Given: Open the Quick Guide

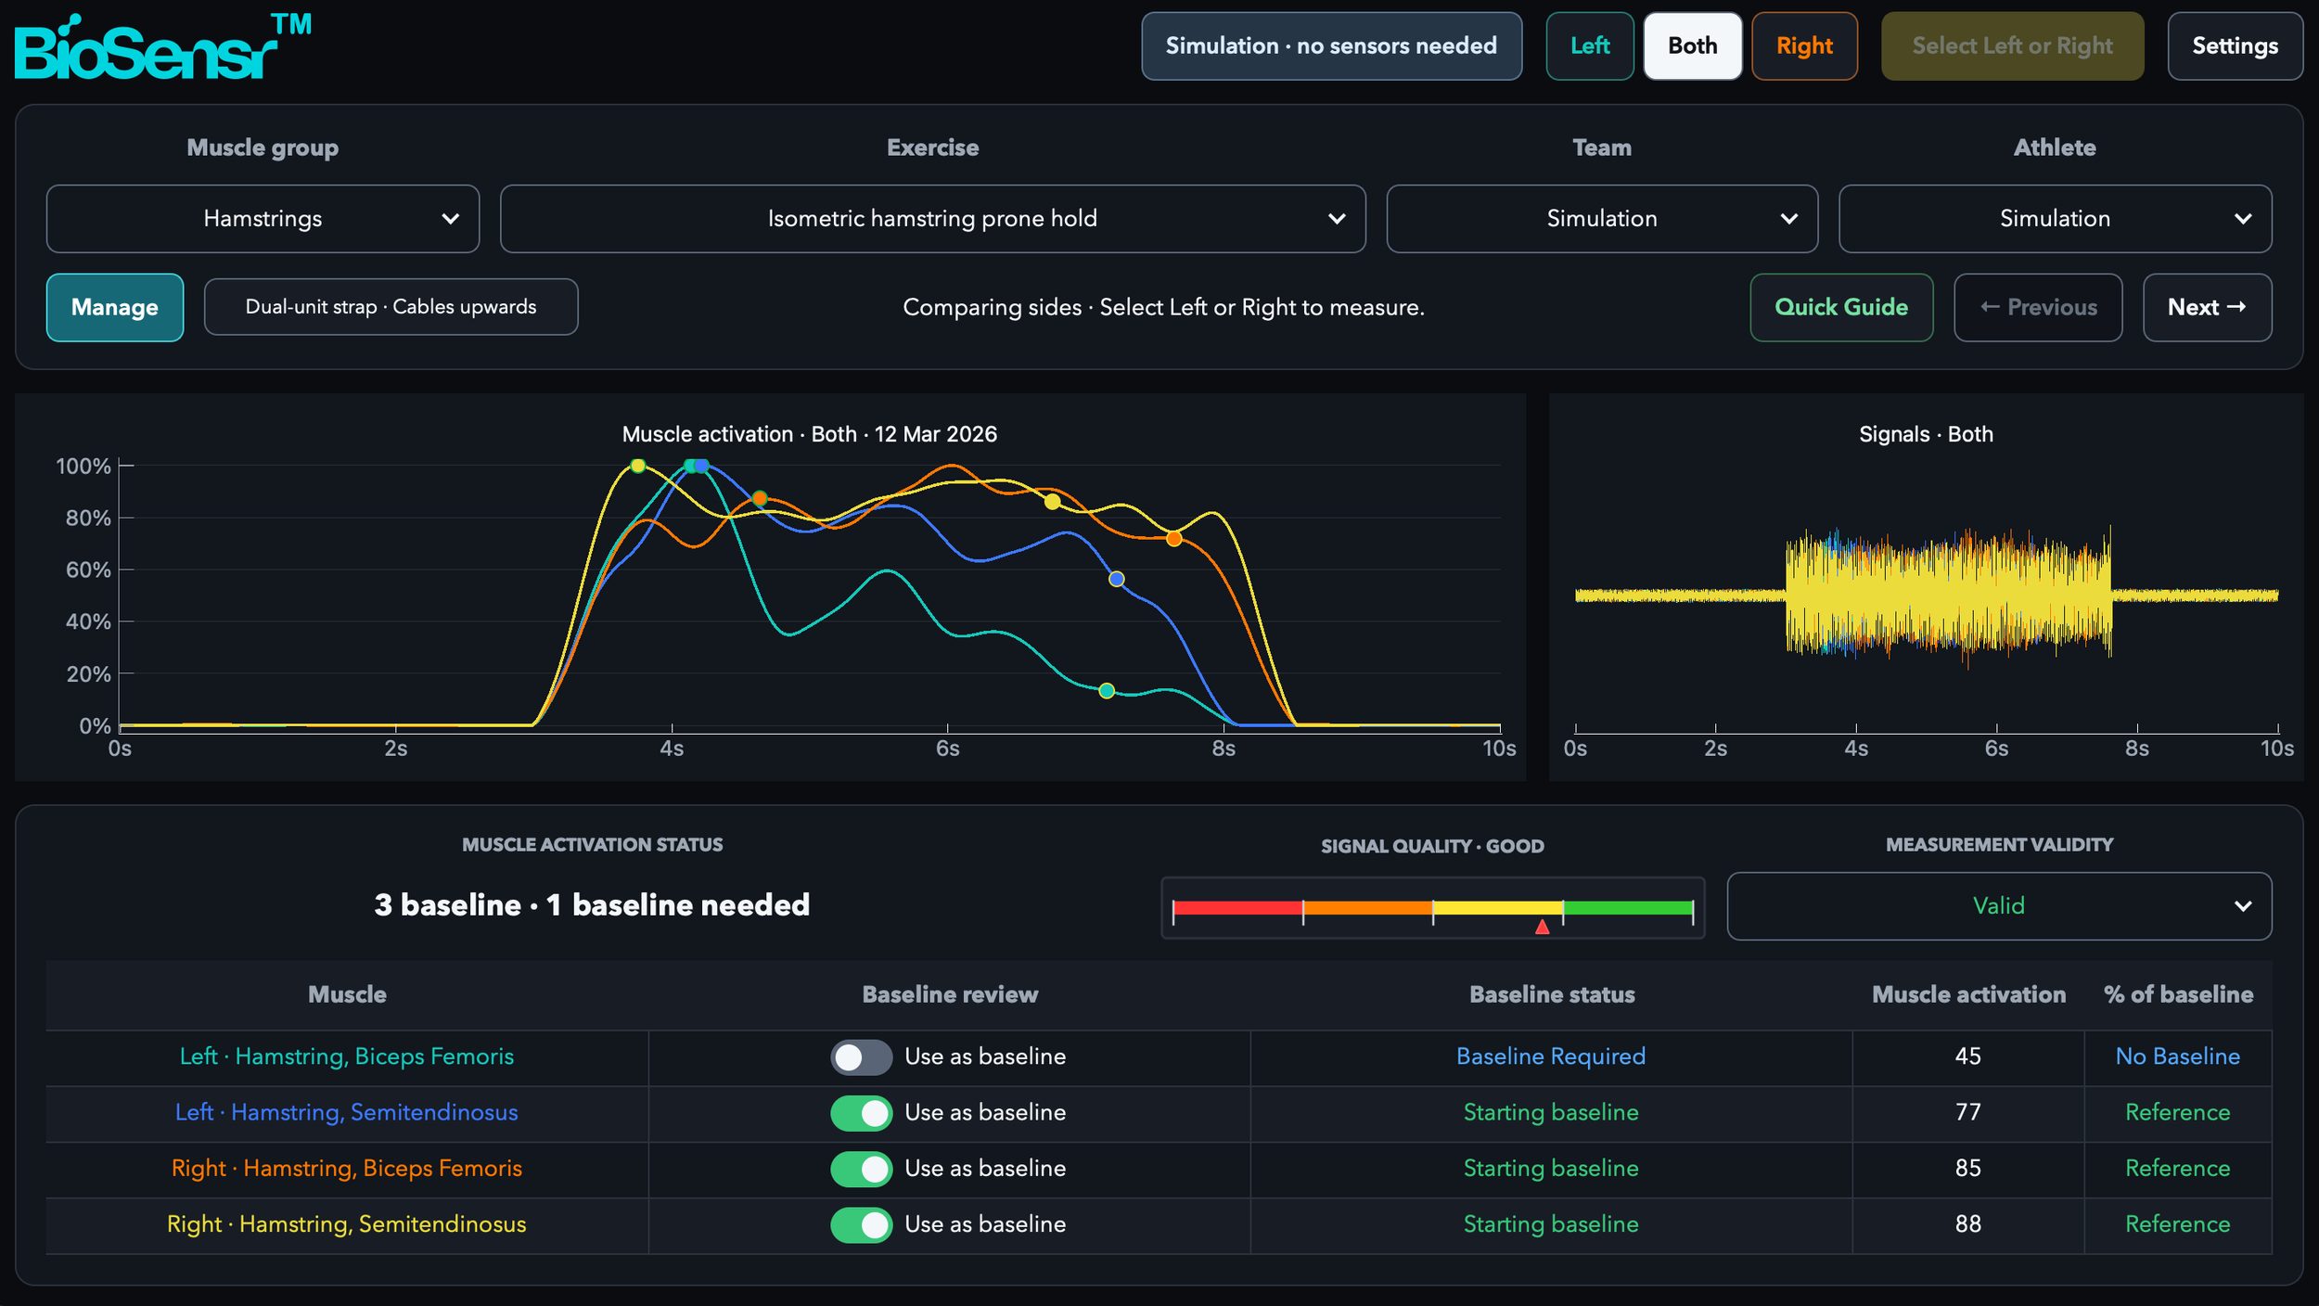Looking at the screenshot, I should pos(1841,308).
